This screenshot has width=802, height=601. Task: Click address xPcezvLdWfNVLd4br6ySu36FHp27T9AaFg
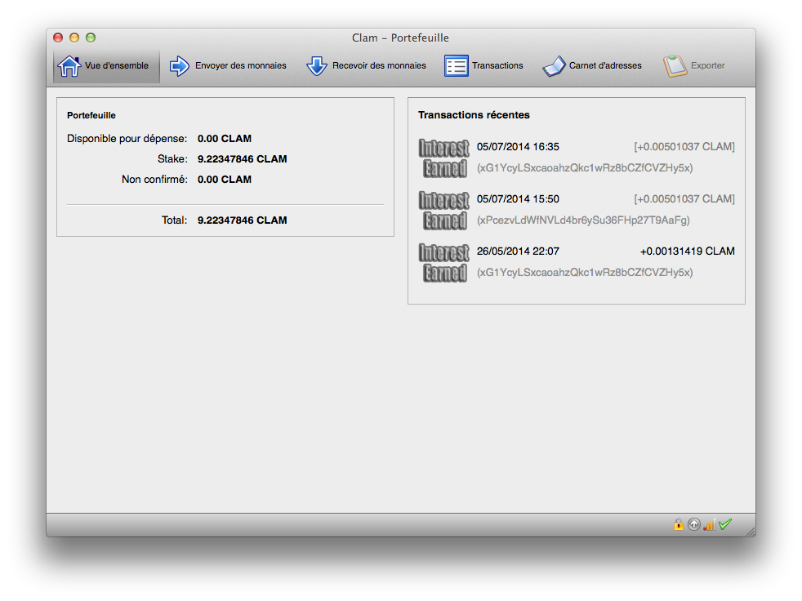[583, 220]
